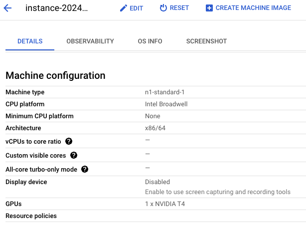Viewport: 306px width, 227px height.
Task: Click the instance-2024... title
Action: pos(57,8)
